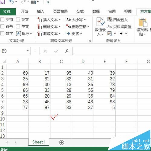This screenshot has height=151, width=151.
Task: Select cell with value 69
Action: tap(18, 73)
